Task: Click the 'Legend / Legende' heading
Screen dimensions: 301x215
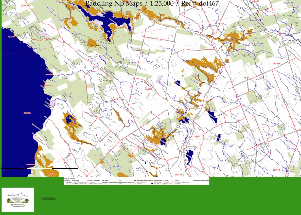Action: pos(69,178)
